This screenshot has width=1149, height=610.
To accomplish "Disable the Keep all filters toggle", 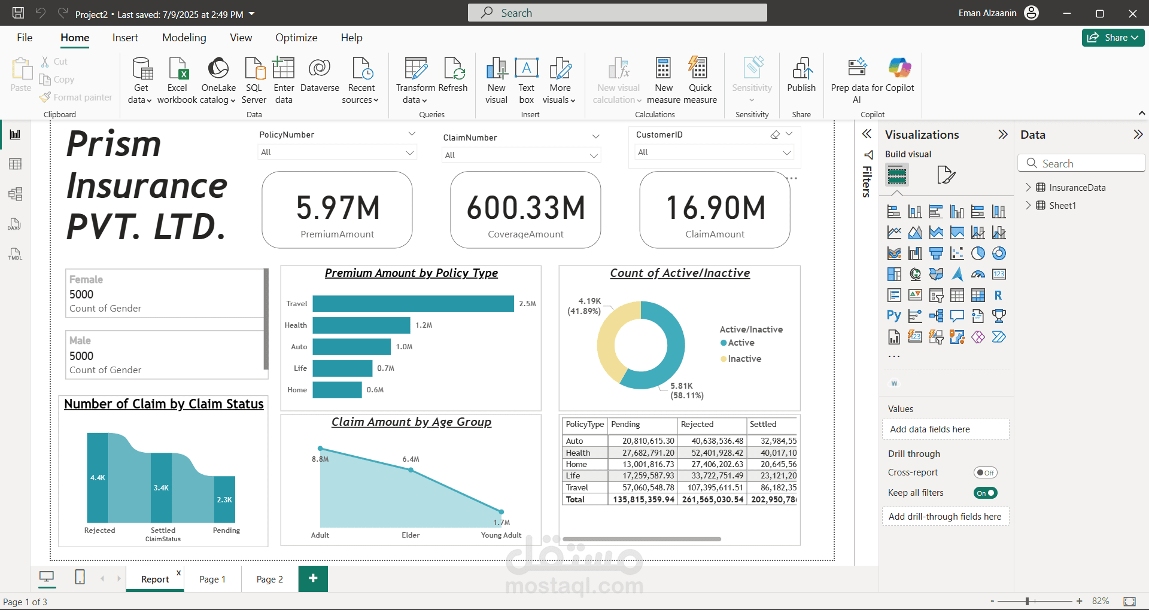I will tap(985, 493).
